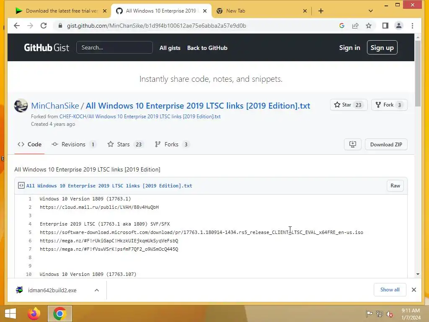The width and height of the screenshot is (429, 322).
Task: Expand idman642build2.exe download options chevron
Action: (x=97, y=290)
